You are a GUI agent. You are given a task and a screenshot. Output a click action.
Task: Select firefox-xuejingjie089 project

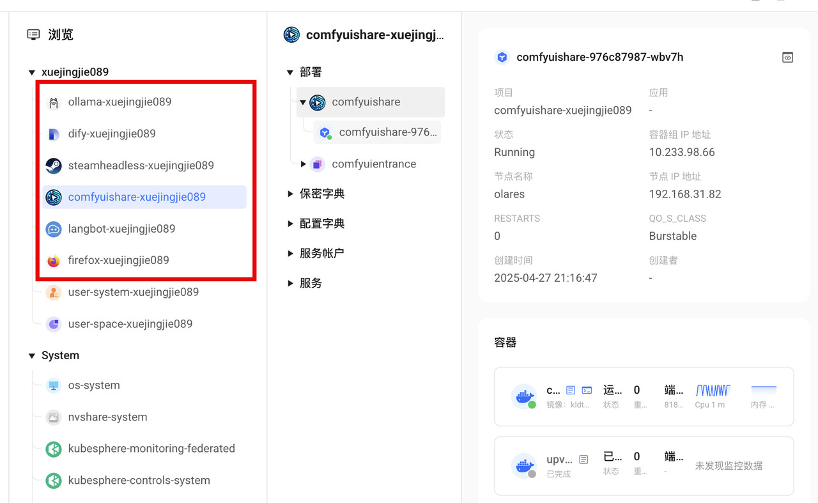coord(119,260)
